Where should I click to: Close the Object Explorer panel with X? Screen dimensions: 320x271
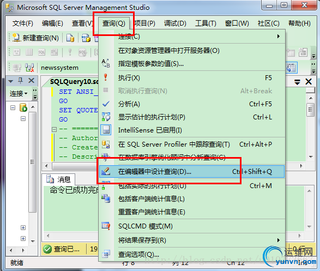coord(31,81)
